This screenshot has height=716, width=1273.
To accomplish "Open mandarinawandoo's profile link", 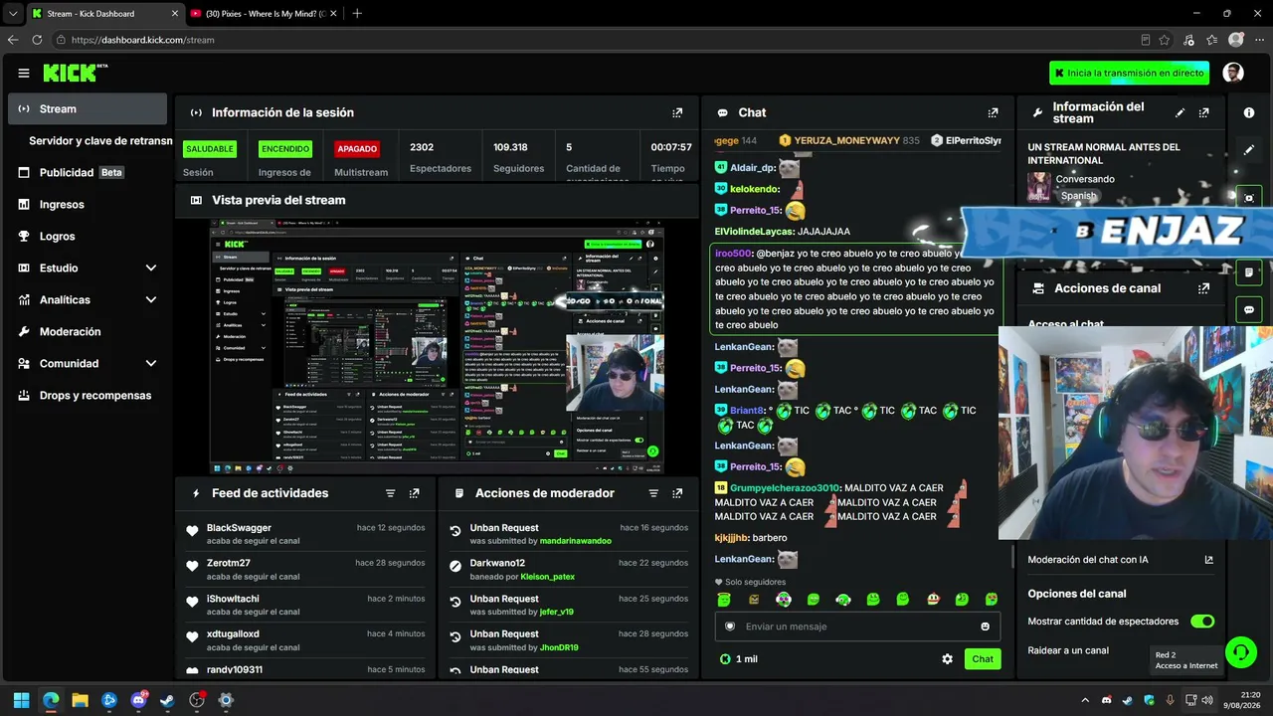I will coord(576,541).
